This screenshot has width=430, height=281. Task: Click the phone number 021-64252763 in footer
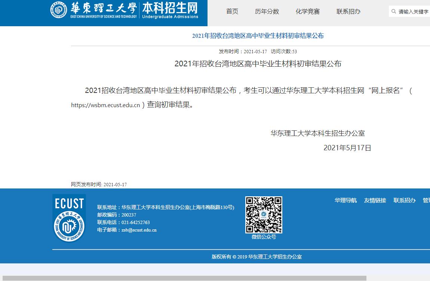135,223
